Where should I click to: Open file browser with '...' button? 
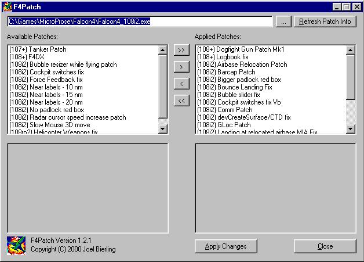pyautogui.click(x=283, y=21)
